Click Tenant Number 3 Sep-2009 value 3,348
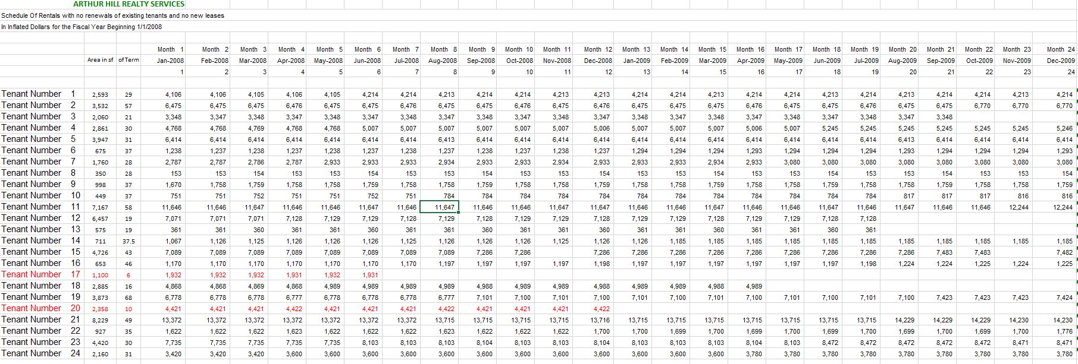 click(944, 117)
